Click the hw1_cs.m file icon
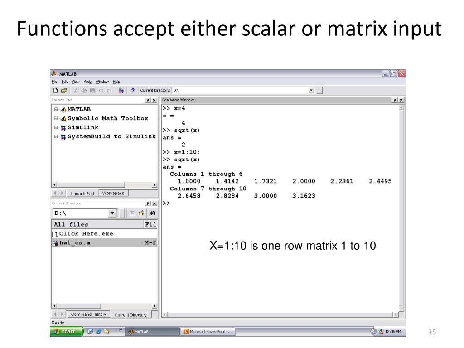 (55, 243)
